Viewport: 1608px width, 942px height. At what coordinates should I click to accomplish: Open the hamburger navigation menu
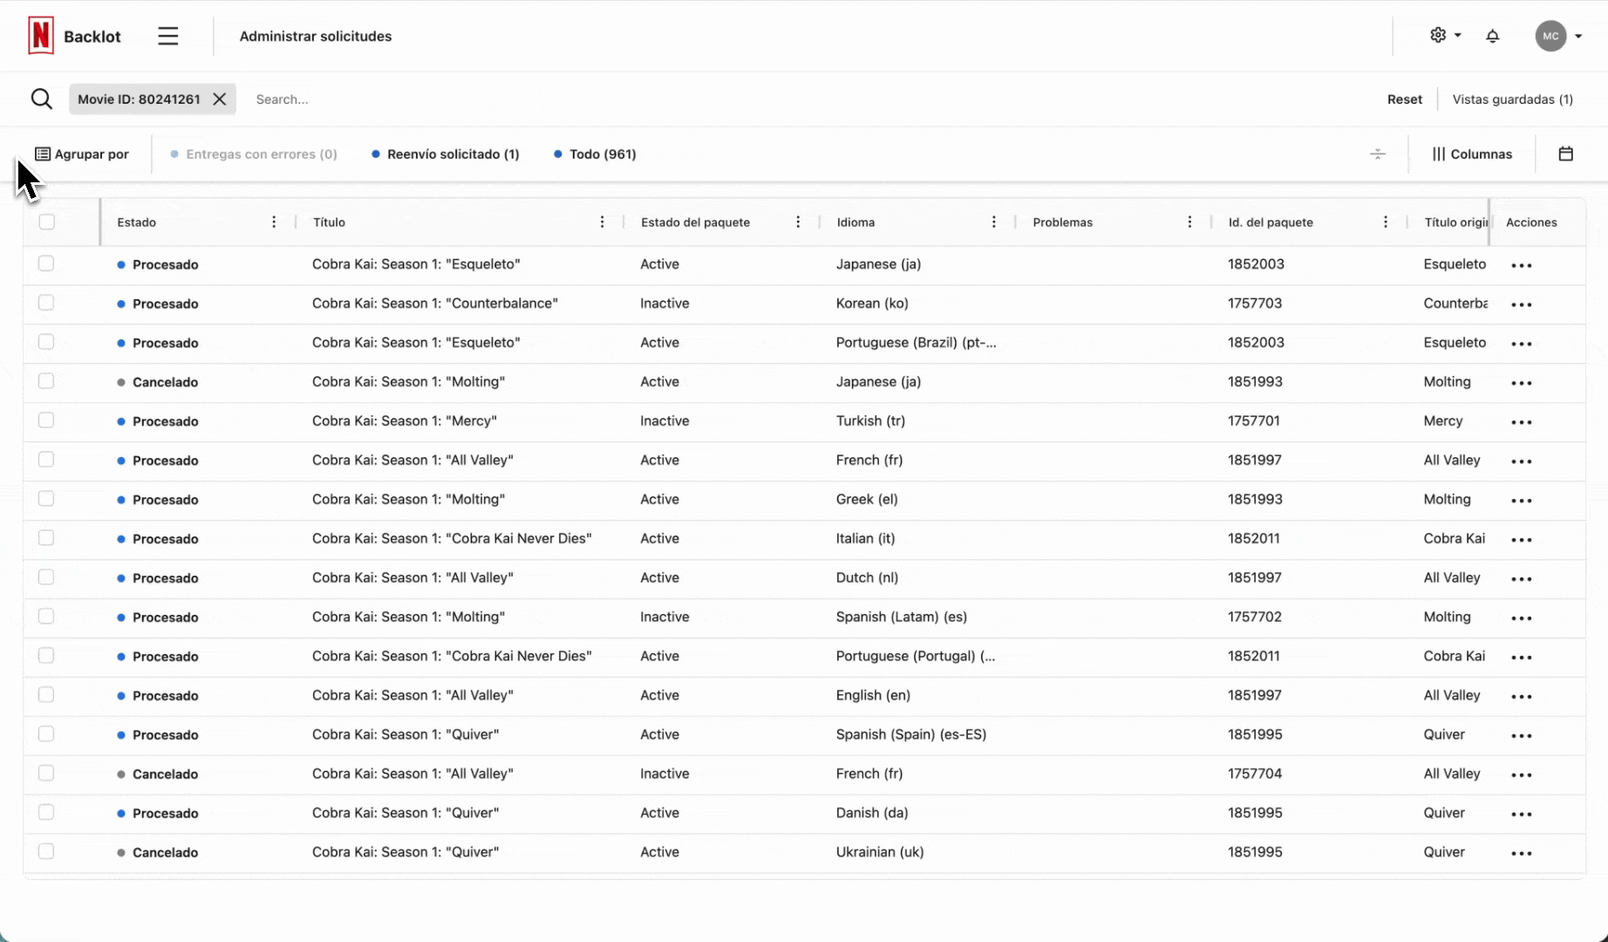coord(168,36)
